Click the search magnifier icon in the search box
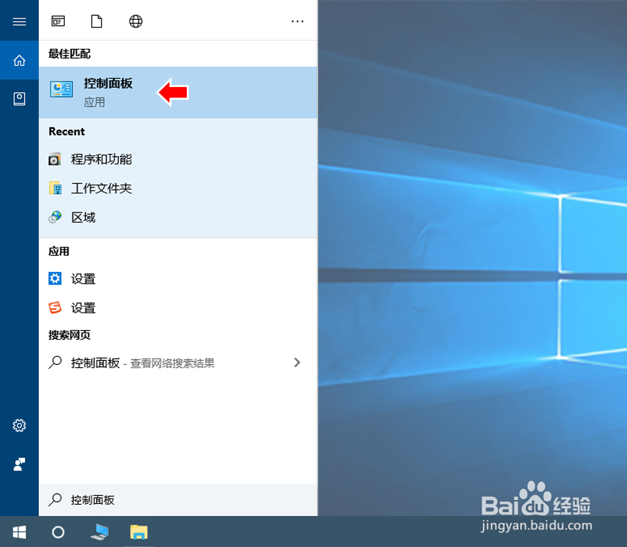Viewport: 627px width, 547px height. [55, 499]
